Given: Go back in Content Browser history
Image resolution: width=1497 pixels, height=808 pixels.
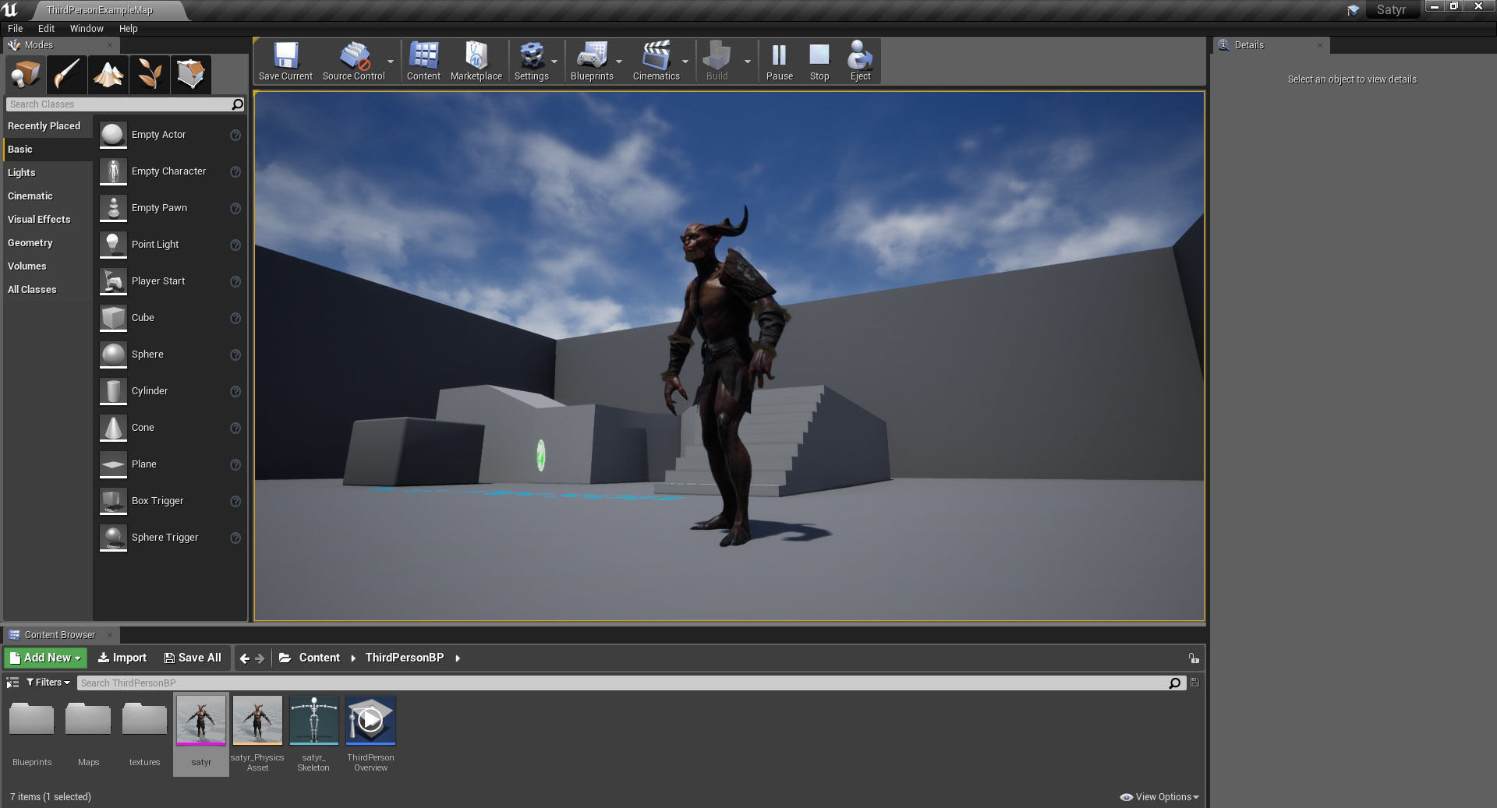Looking at the screenshot, I should 245,658.
